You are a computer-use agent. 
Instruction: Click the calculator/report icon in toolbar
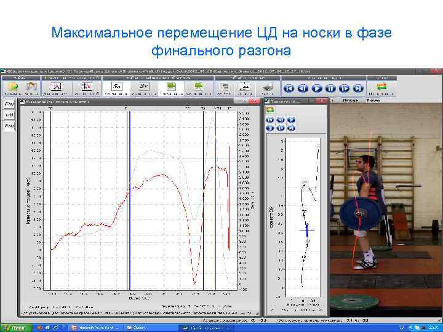224,87
